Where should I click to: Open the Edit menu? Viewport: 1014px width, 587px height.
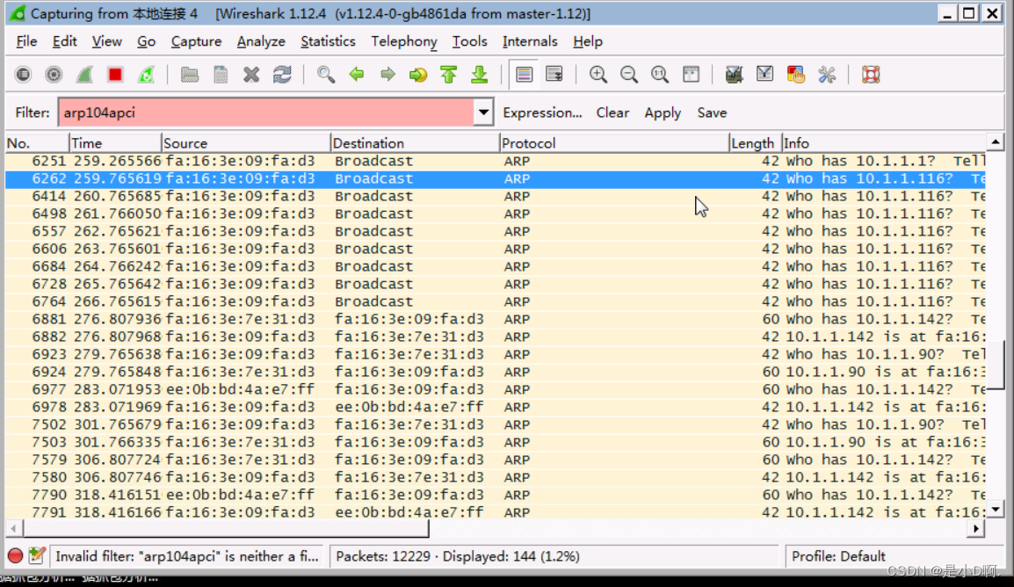tap(65, 41)
